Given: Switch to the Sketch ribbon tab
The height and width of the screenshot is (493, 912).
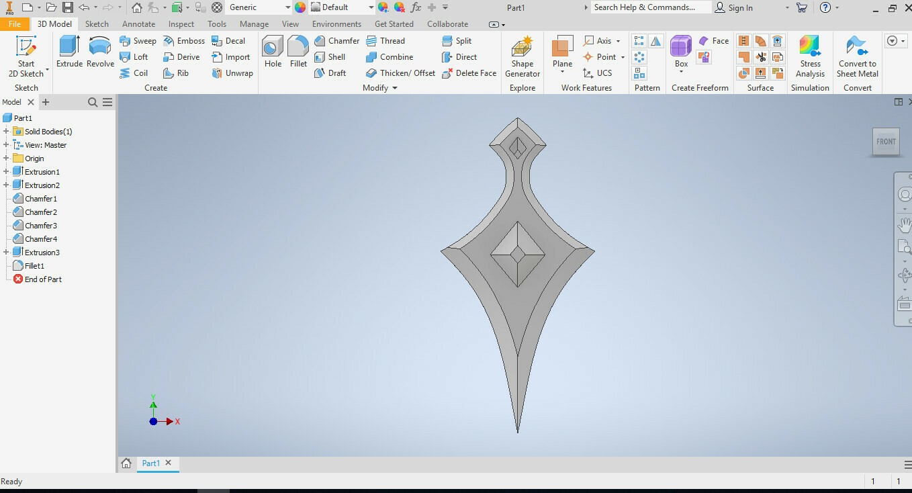Looking at the screenshot, I should 97,24.
